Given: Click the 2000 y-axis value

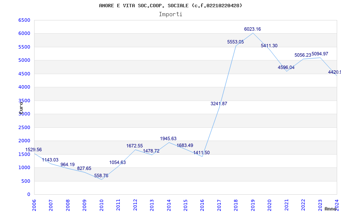Looking at the screenshot, I should [24, 141].
